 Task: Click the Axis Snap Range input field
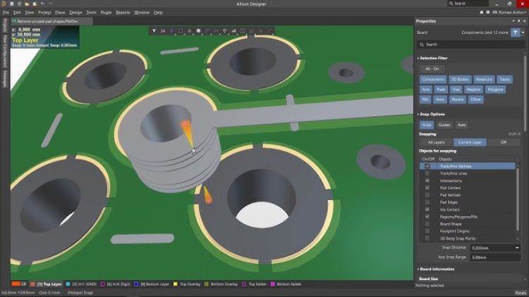[x=495, y=258]
